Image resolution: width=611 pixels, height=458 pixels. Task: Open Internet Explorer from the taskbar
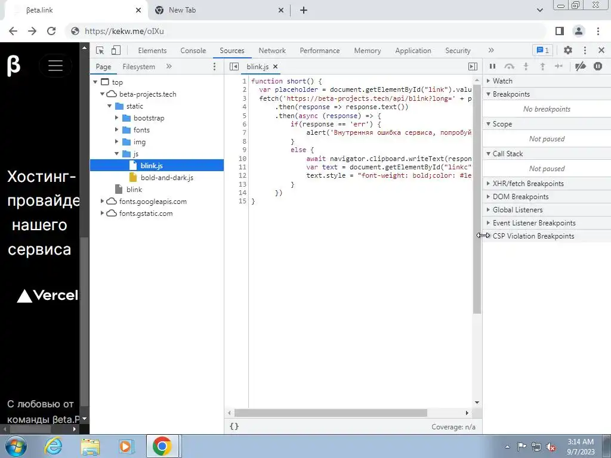click(x=53, y=446)
